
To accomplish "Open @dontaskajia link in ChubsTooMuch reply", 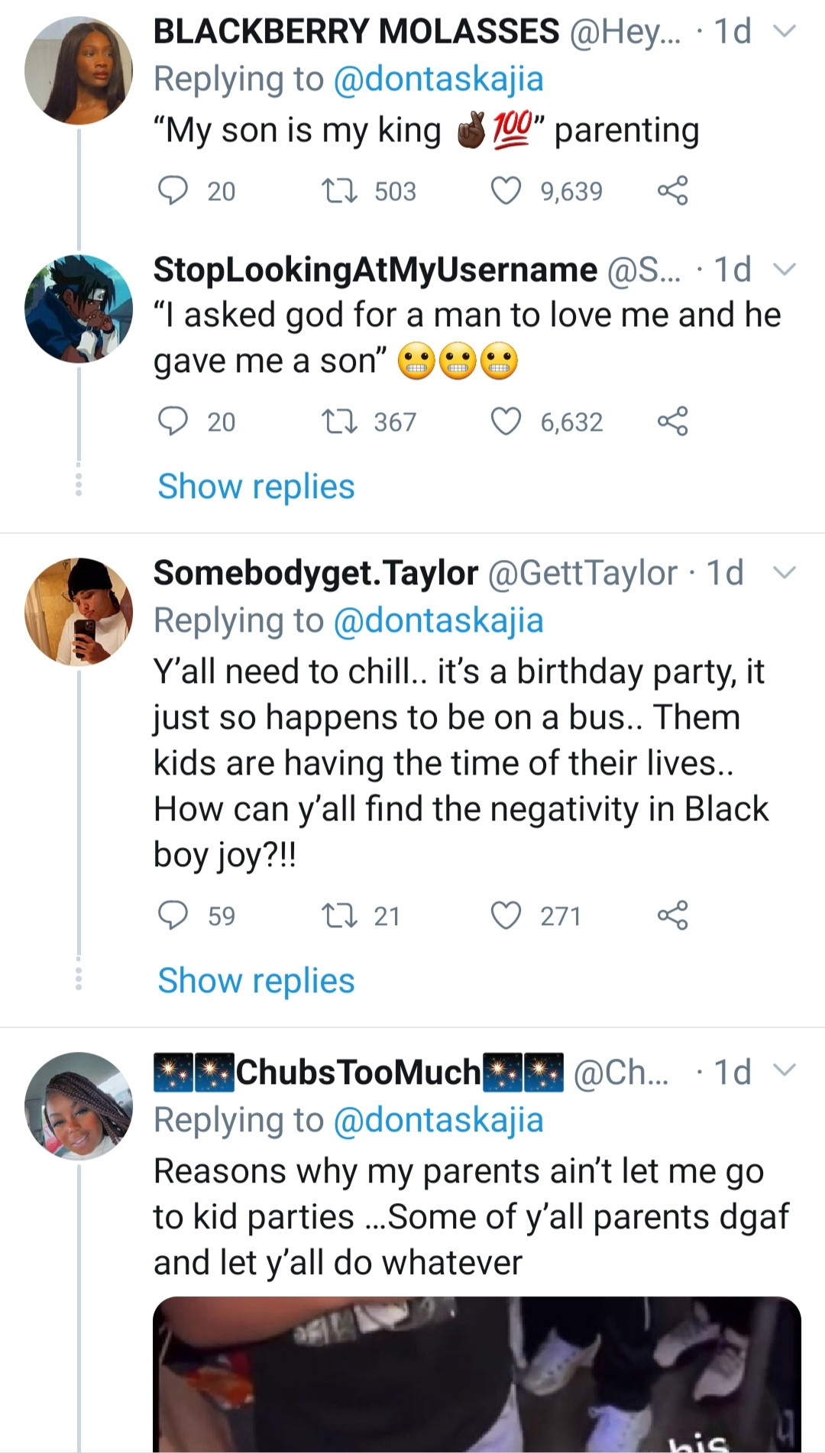I will coord(438,1120).
